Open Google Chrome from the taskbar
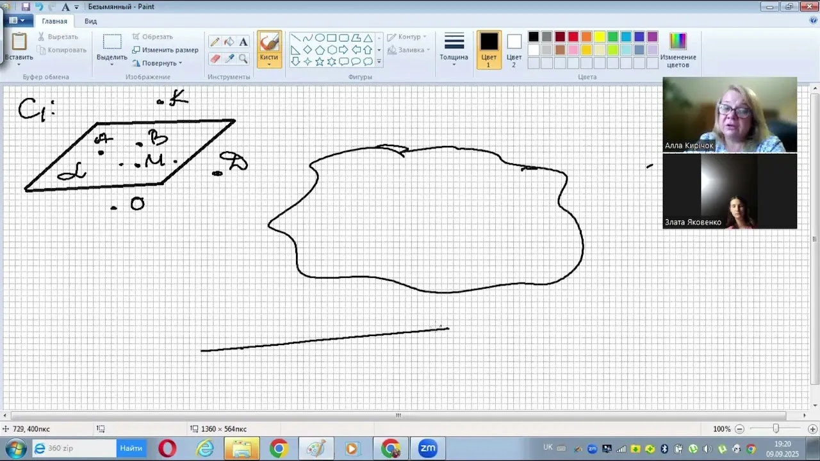 tap(278, 448)
